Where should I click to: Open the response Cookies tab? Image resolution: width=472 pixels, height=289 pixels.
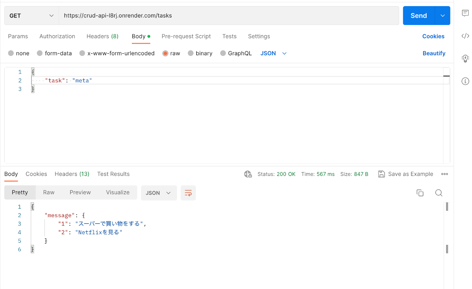[x=36, y=174]
